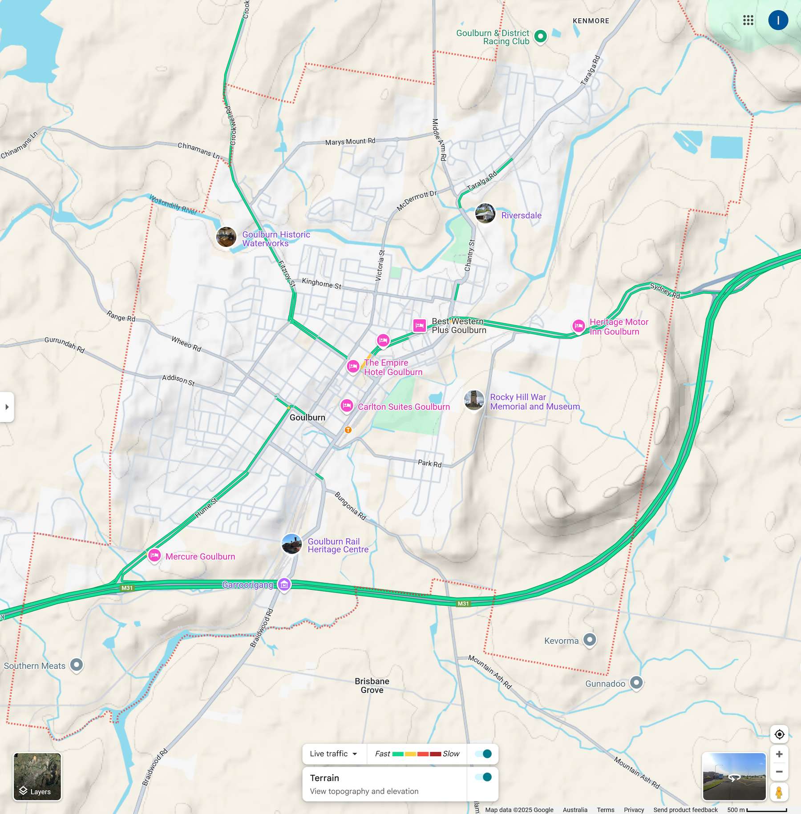Click the Kevorma location pin
Screen dimensions: 801x814
[x=590, y=640]
